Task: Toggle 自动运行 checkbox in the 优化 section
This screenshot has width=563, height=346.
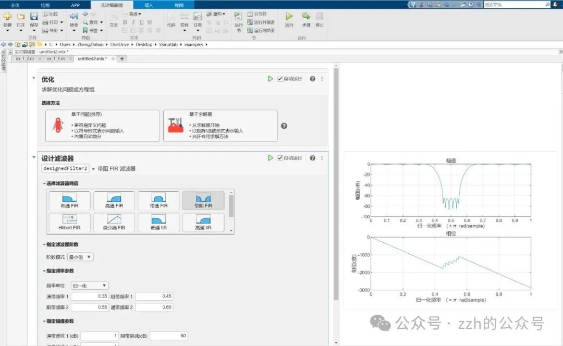Action: tap(280, 79)
